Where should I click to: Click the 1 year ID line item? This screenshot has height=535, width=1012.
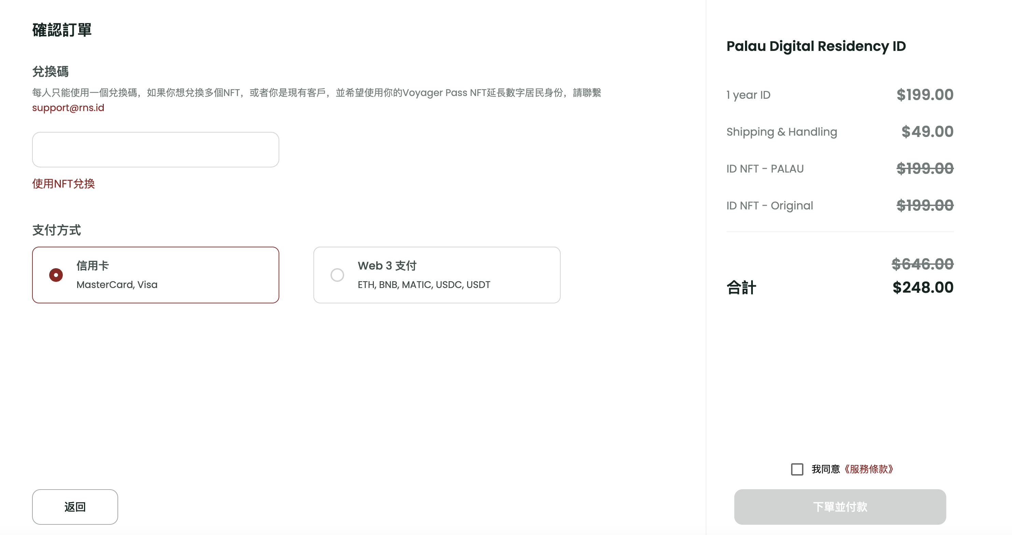[840, 95]
